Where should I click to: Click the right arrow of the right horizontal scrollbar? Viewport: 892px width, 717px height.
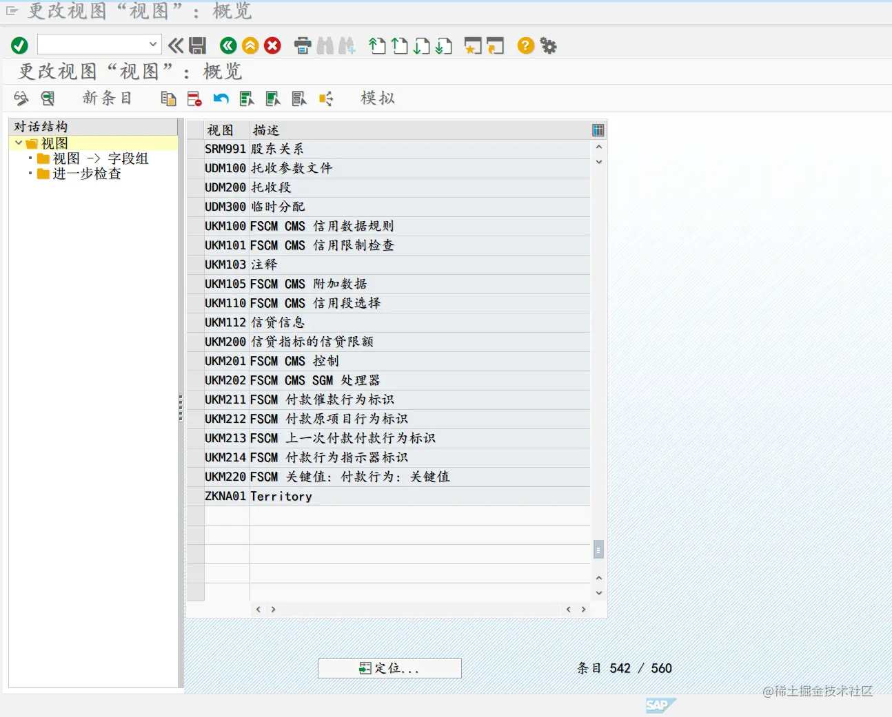pyautogui.click(x=583, y=610)
